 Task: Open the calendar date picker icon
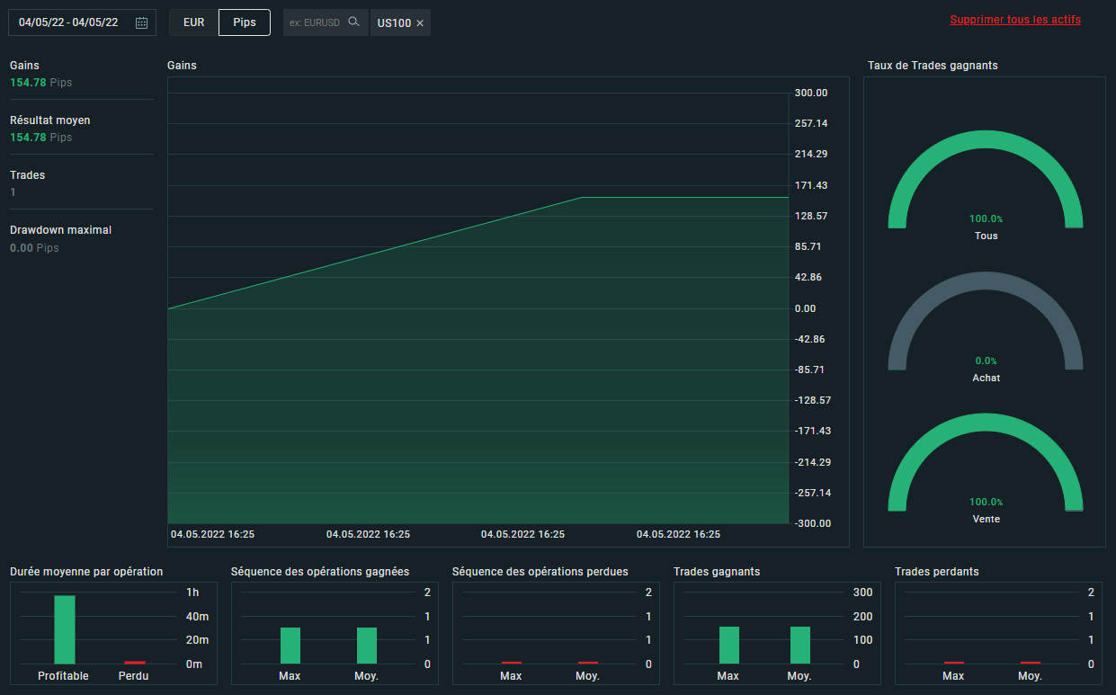tap(141, 22)
